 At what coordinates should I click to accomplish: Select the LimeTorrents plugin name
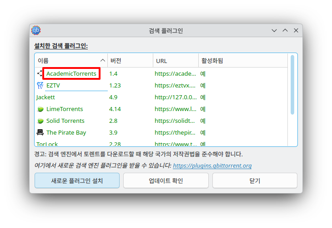[65, 109]
